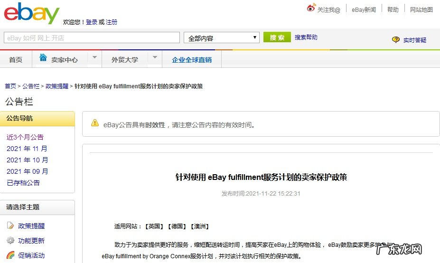Expand the 卖家中心 dropdown arrow
This screenshot has width=440, height=263.
point(94,57)
